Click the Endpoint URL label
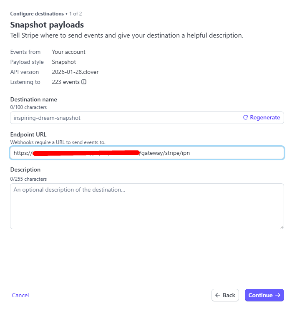This screenshot has height=311, width=297. click(28, 134)
